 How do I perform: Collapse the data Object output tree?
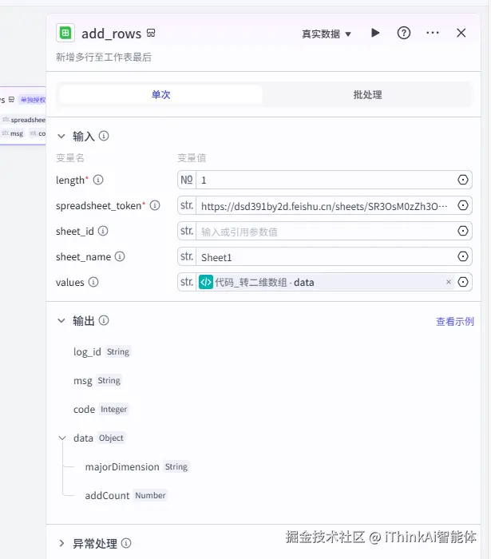[x=62, y=438]
